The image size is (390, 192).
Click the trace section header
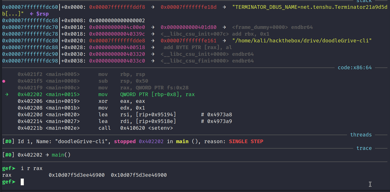(364, 148)
